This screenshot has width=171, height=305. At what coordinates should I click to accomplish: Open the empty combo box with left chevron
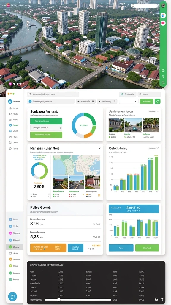coord(129,101)
